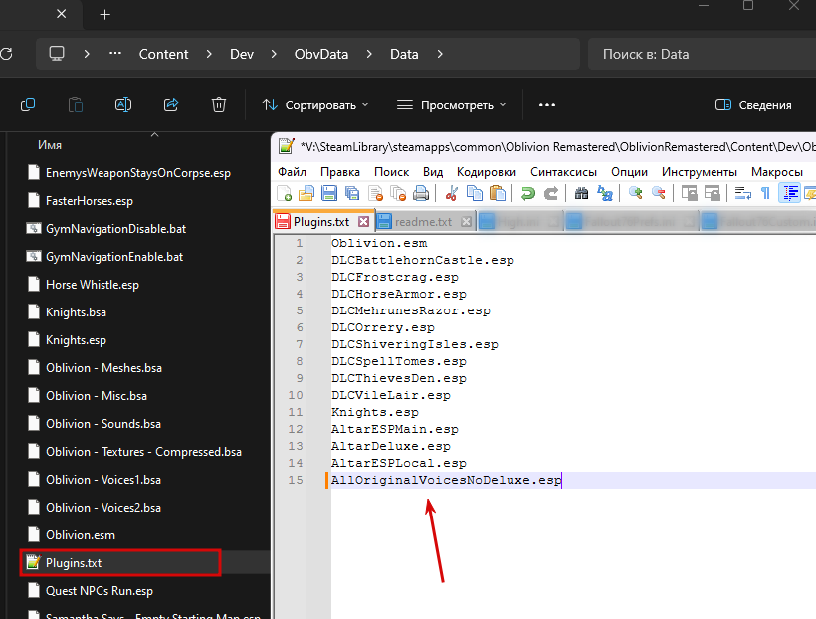The image size is (816, 619).
Task: Click the Save All toolbar icon
Action: pos(352,193)
